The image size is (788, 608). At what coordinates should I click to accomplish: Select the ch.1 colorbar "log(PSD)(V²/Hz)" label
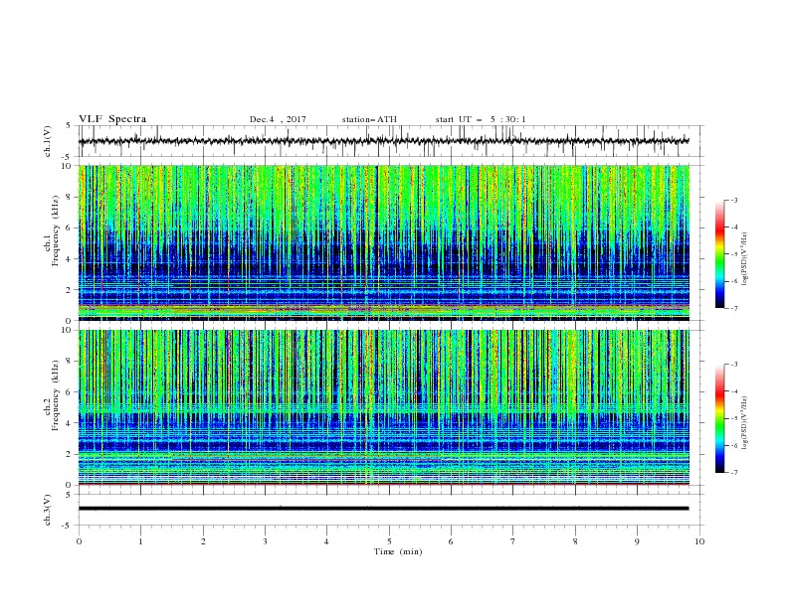coord(745,259)
